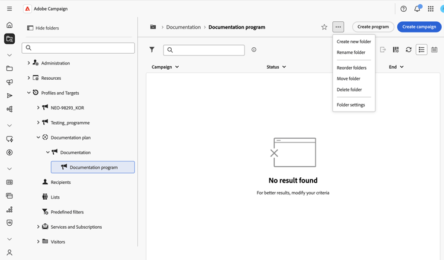Go to Home in left sidebar
This screenshot has width=444, height=260.
point(9,25)
